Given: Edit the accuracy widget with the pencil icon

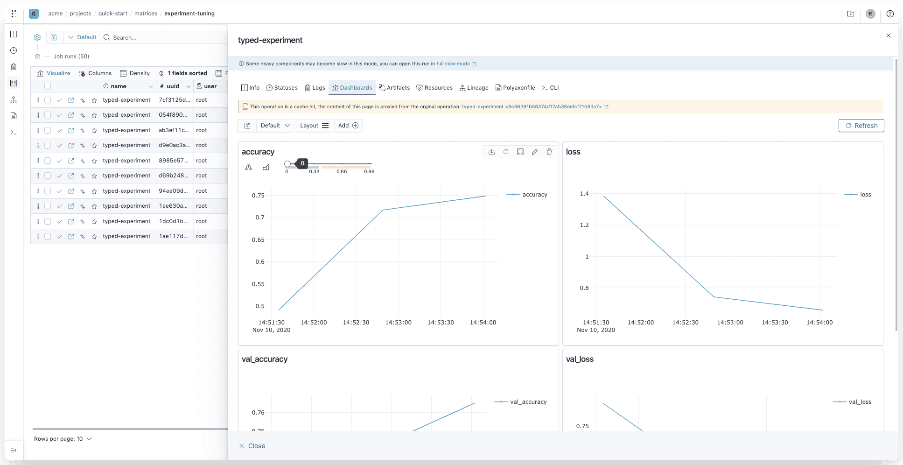Looking at the screenshot, I should 535,152.
